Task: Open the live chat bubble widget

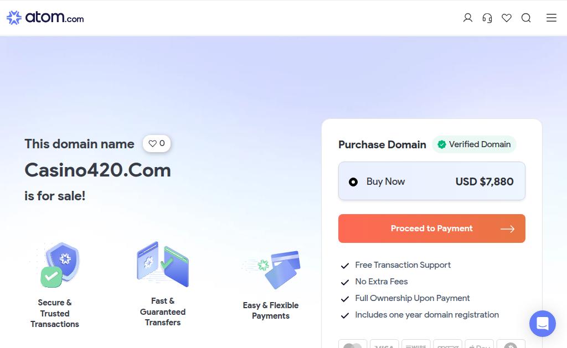Action: pyautogui.click(x=543, y=324)
